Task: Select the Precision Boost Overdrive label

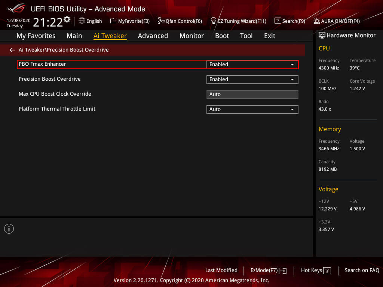Action: point(50,79)
